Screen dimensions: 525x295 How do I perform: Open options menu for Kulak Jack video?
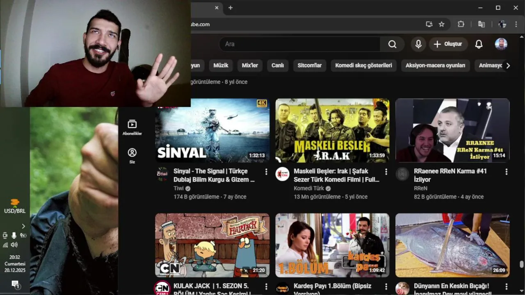266,286
